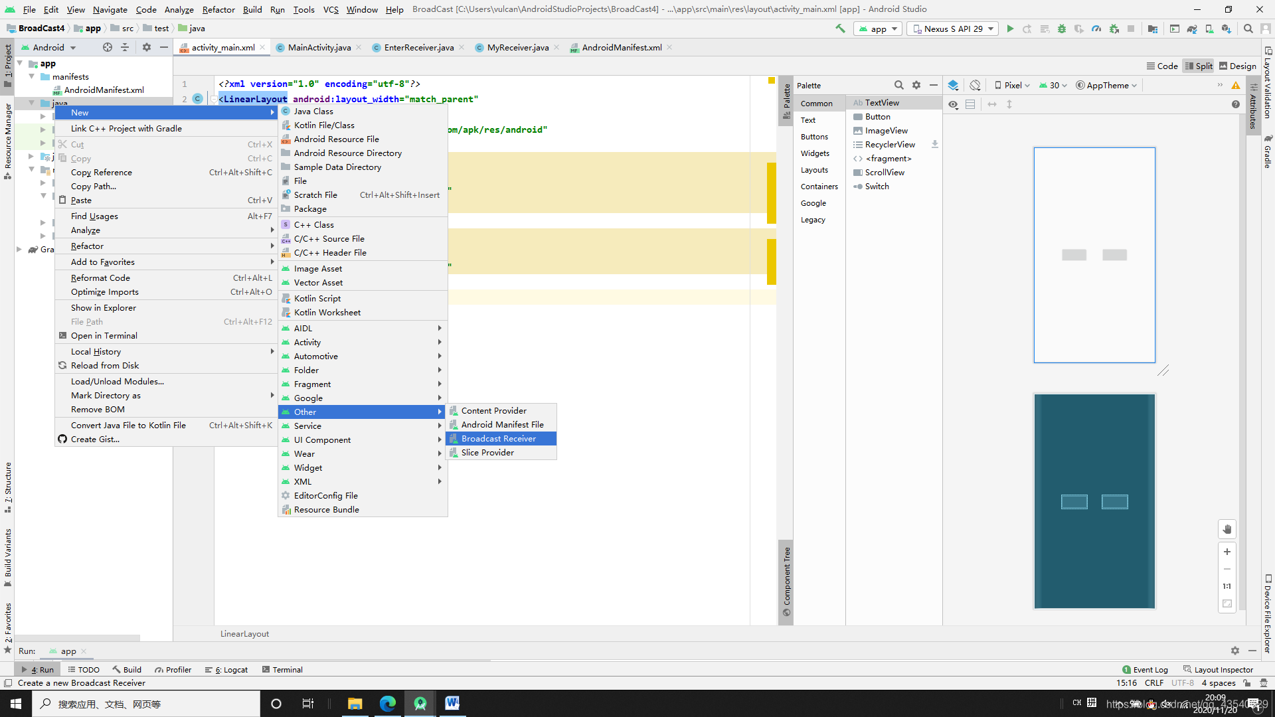1275x717 pixels.
Task: Run the app with the green play icon
Action: pos(1010,29)
